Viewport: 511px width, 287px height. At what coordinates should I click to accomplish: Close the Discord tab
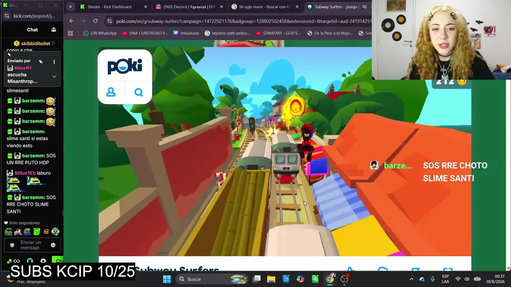[222, 7]
